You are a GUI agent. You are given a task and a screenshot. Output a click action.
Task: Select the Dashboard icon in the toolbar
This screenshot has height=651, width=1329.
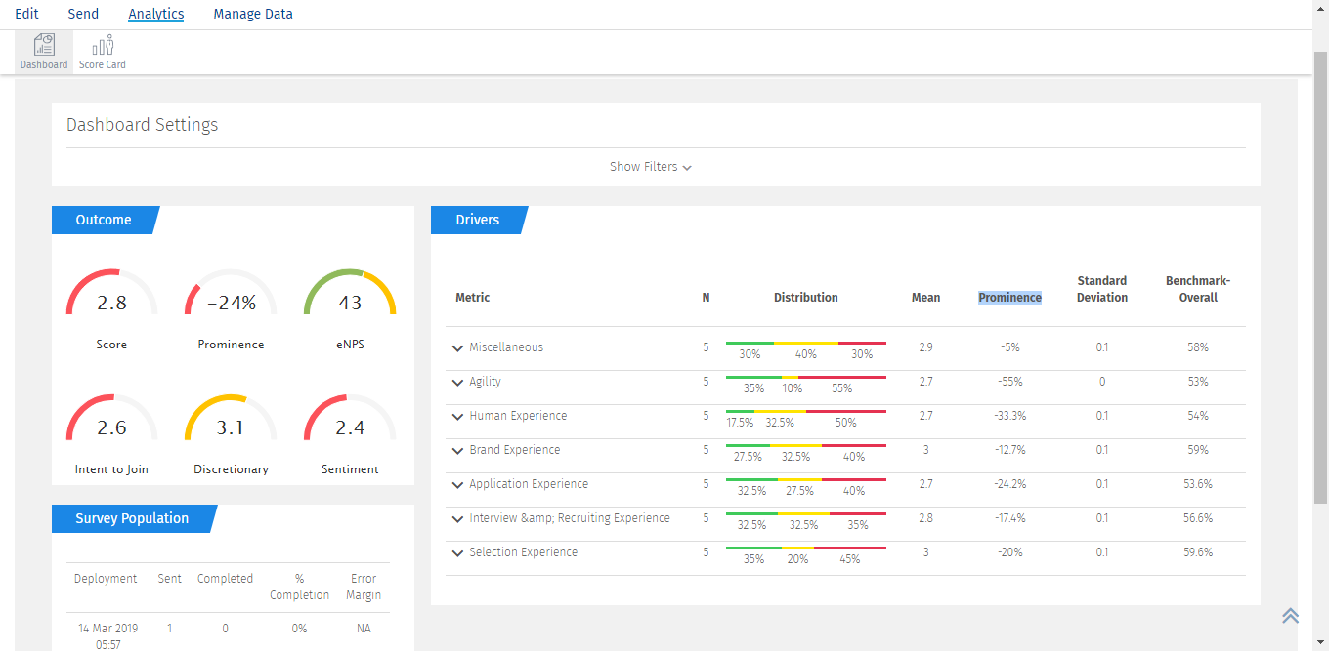(x=43, y=49)
